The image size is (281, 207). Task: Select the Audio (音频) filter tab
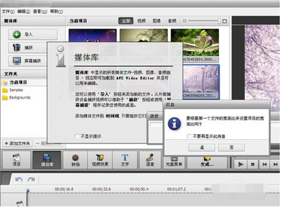click(172, 21)
